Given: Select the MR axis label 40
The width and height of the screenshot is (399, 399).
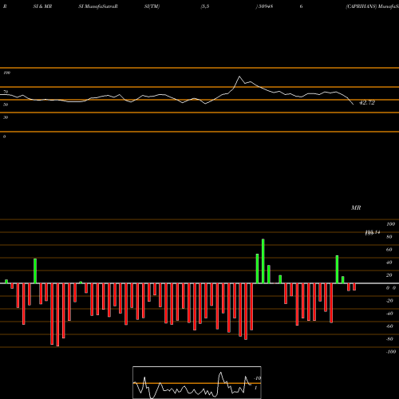Looking at the screenshot, I should (389, 263).
